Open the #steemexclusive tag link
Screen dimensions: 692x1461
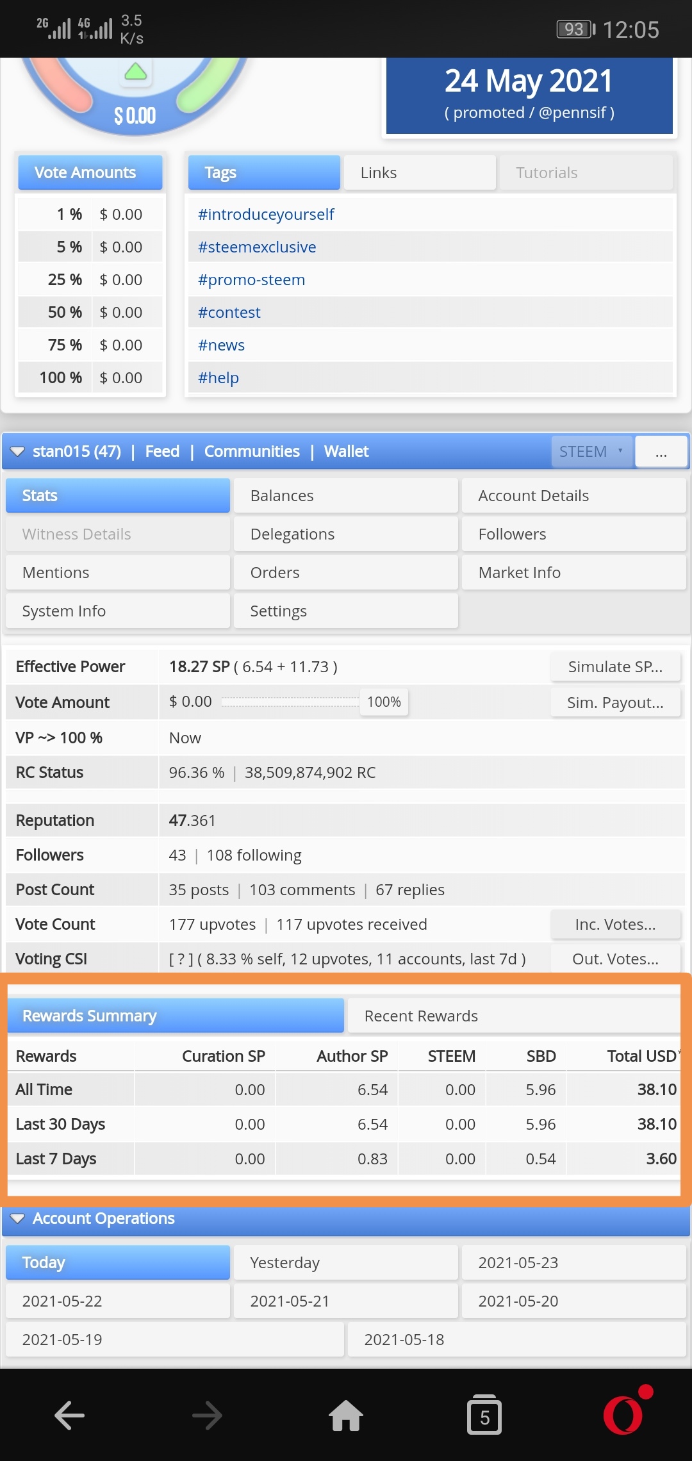point(257,247)
